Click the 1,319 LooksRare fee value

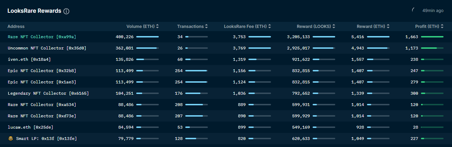point(239,59)
